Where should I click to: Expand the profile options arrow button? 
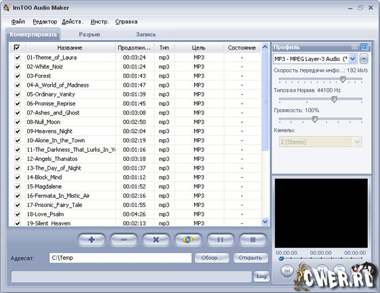pyautogui.click(x=364, y=58)
